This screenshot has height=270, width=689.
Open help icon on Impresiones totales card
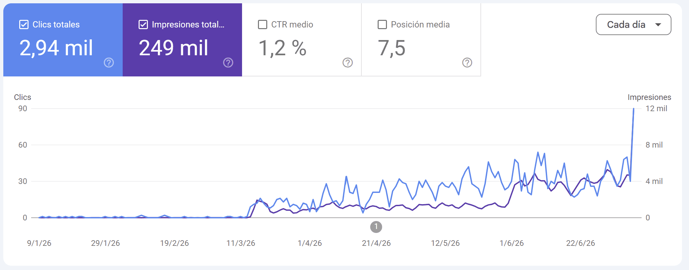coord(228,63)
